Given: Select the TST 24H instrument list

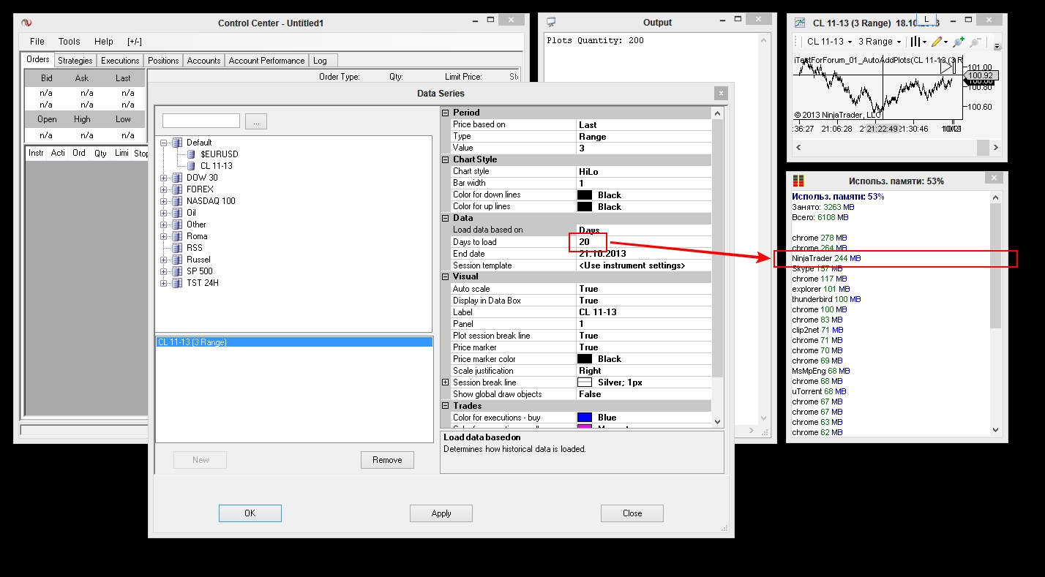Looking at the screenshot, I should pyautogui.click(x=203, y=283).
